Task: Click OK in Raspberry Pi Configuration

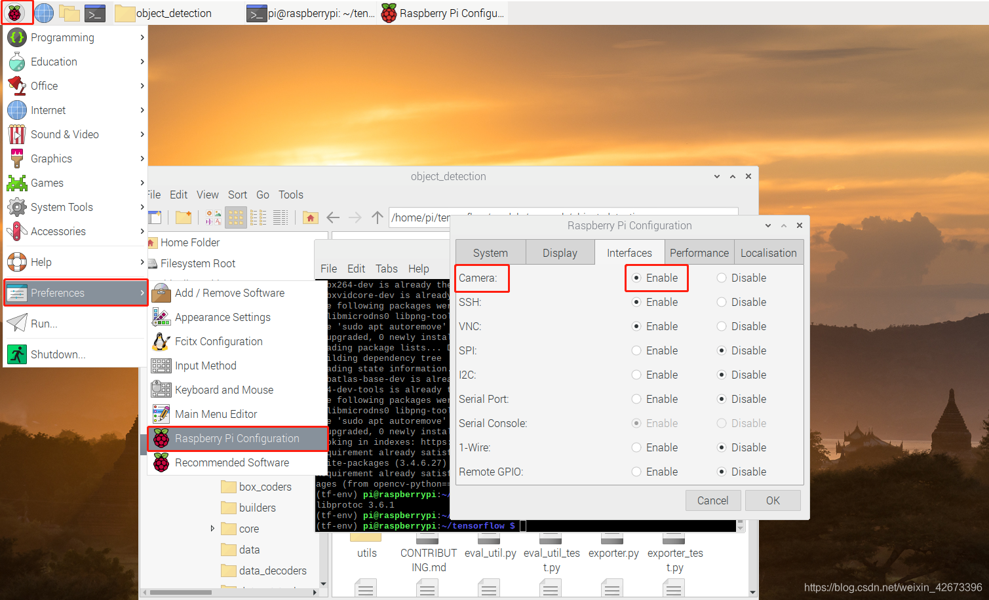Action: 773,500
